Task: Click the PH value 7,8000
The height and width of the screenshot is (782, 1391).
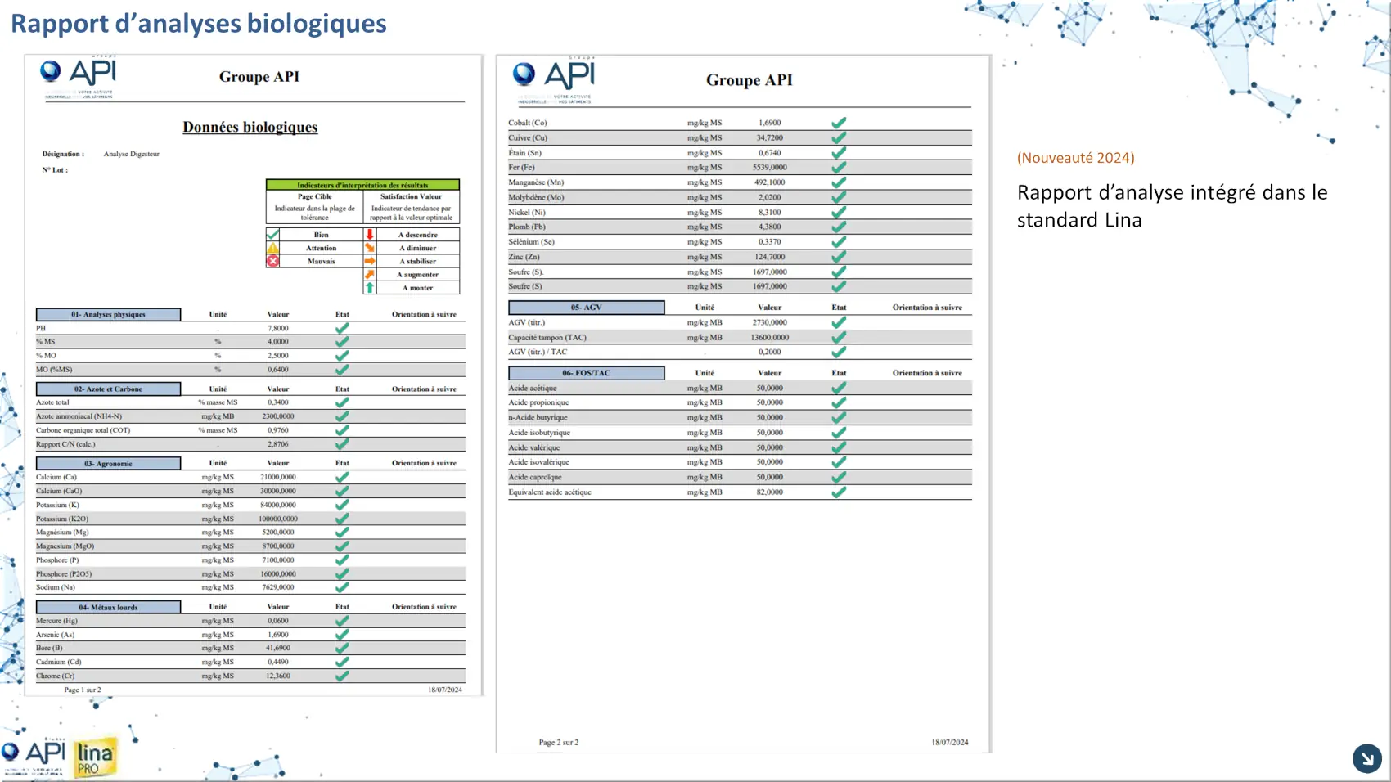Action: (278, 328)
